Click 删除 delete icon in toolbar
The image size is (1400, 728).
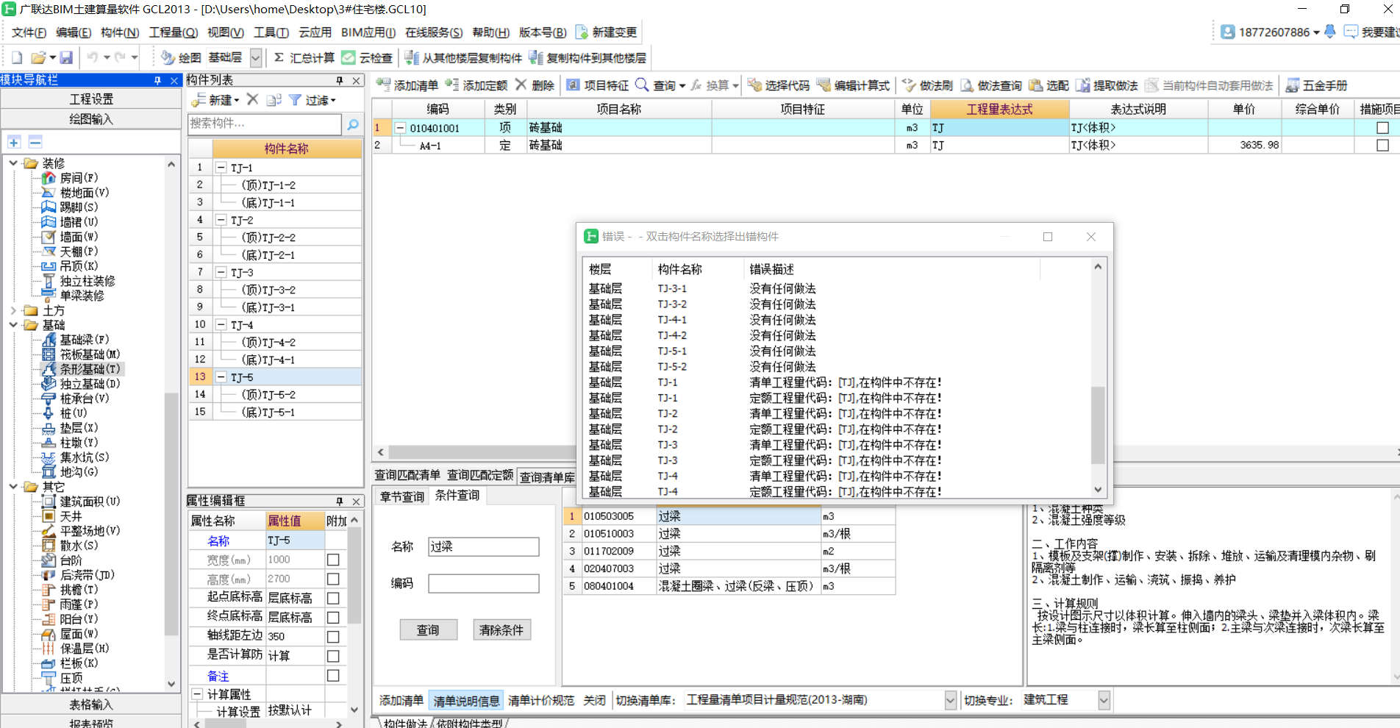(x=535, y=85)
